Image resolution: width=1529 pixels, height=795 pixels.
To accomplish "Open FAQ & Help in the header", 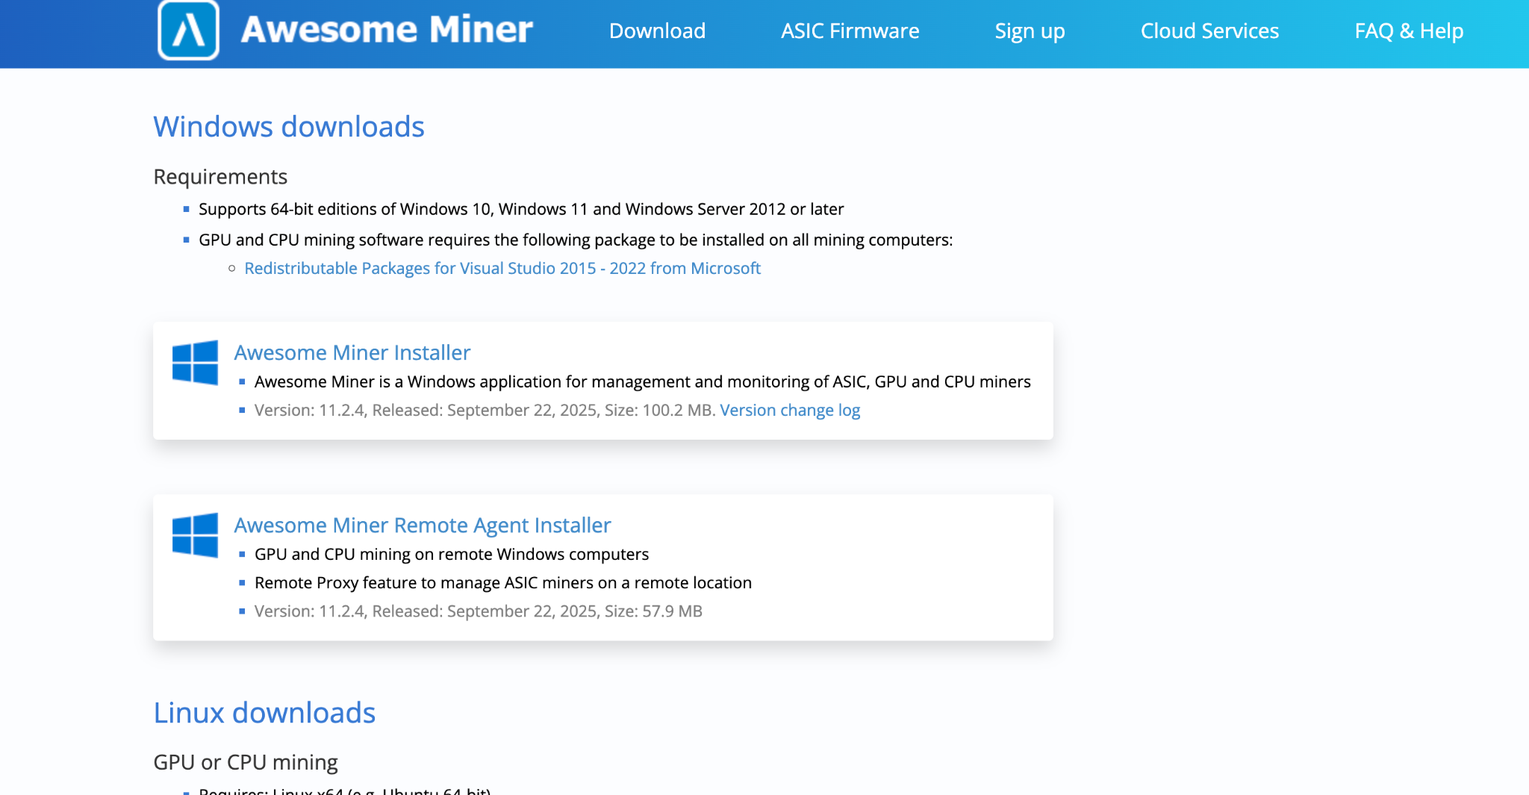I will point(1409,31).
